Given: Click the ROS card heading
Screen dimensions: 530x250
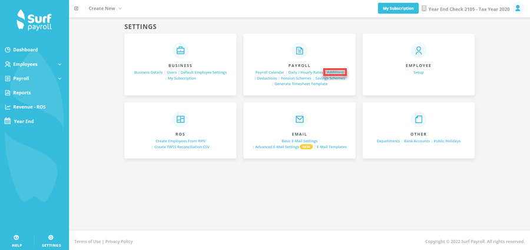Looking at the screenshot, I should (181, 134).
